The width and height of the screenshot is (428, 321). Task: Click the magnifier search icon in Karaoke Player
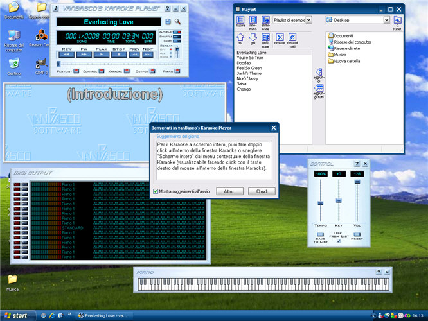coord(177,22)
